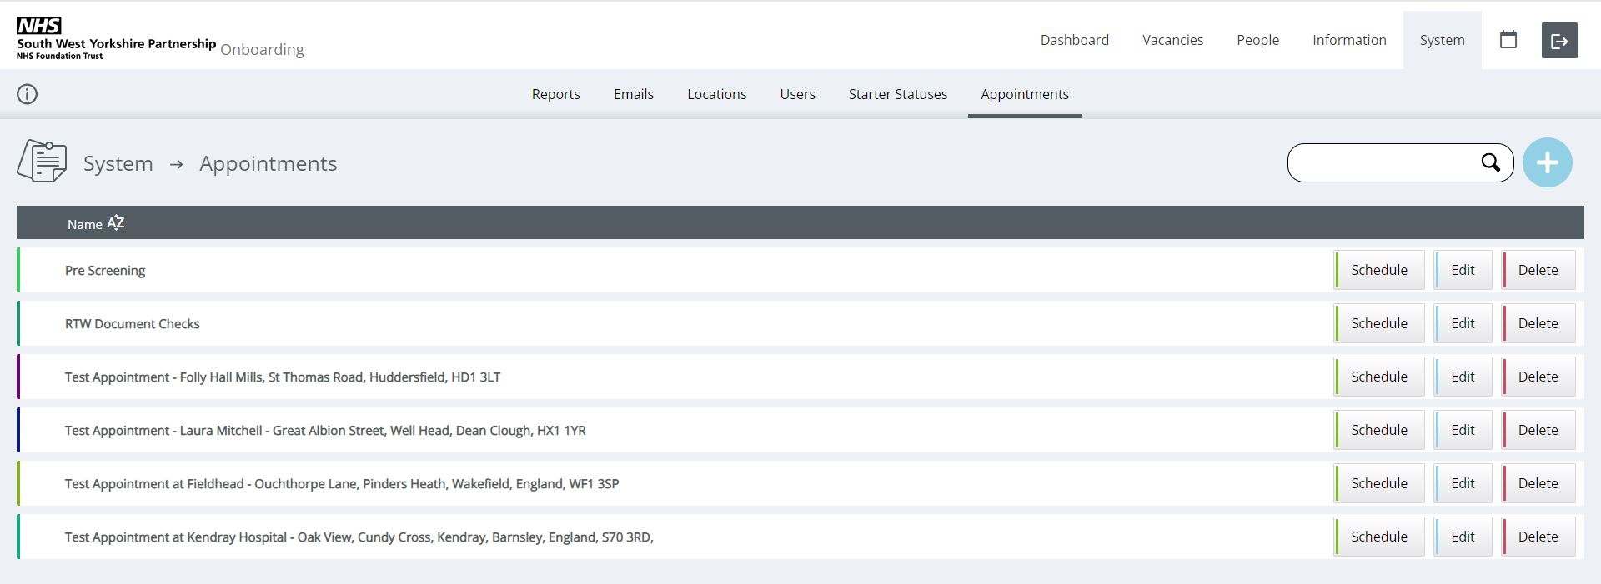Click the calendar icon in top navigation
This screenshot has width=1601, height=584.
[1508, 40]
